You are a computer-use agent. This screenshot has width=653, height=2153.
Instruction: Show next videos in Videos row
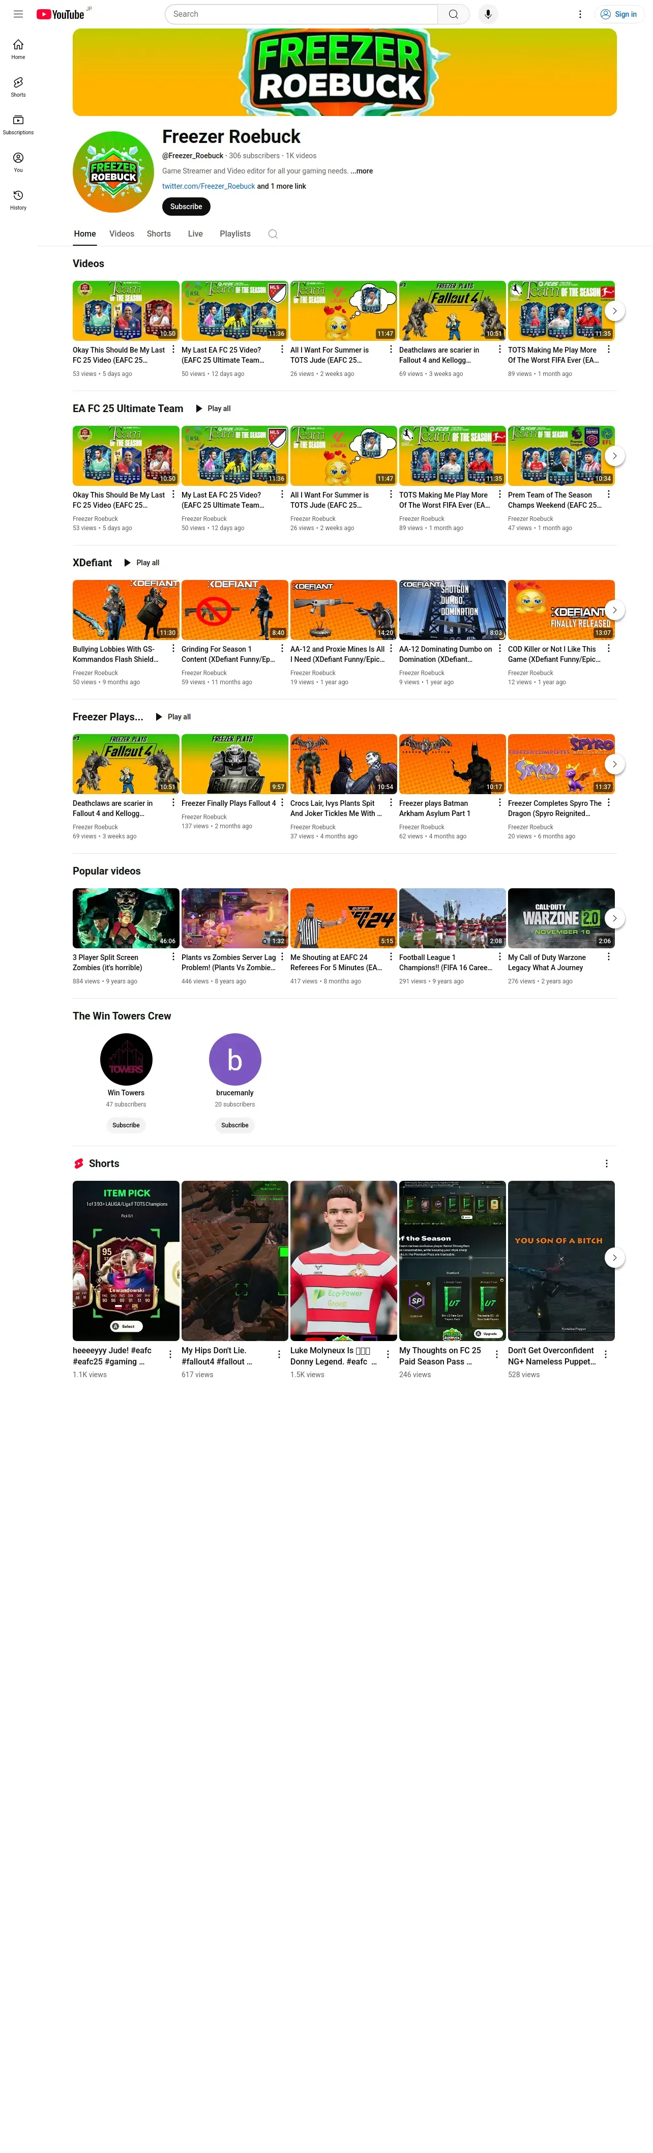(614, 311)
